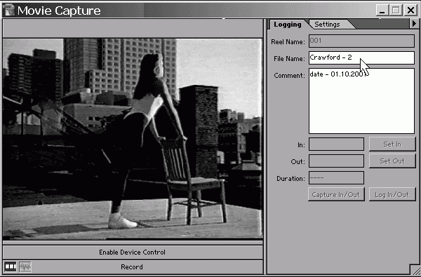
Task: Switch to the Logging tab
Action: coord(288,25)
